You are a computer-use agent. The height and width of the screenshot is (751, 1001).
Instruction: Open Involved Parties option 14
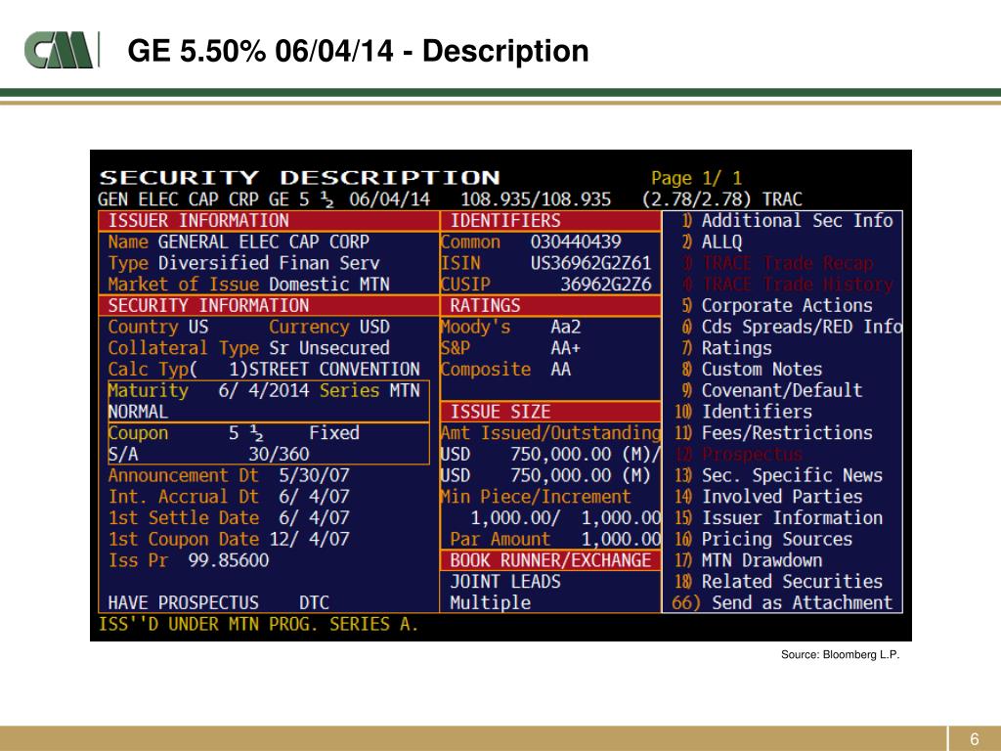pos(768,496)
